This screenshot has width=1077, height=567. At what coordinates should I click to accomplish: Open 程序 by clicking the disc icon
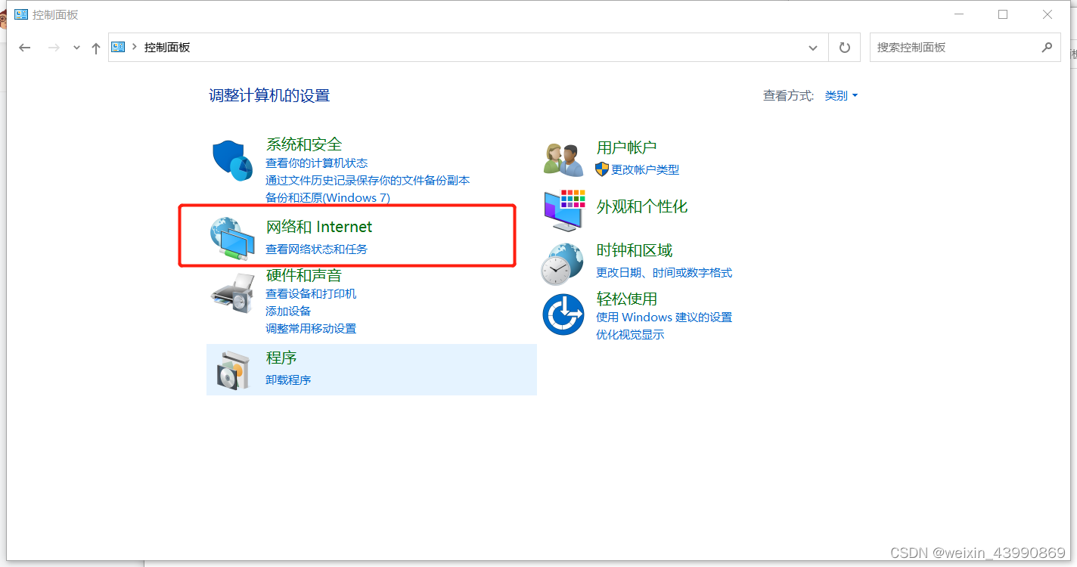[234, 369]
